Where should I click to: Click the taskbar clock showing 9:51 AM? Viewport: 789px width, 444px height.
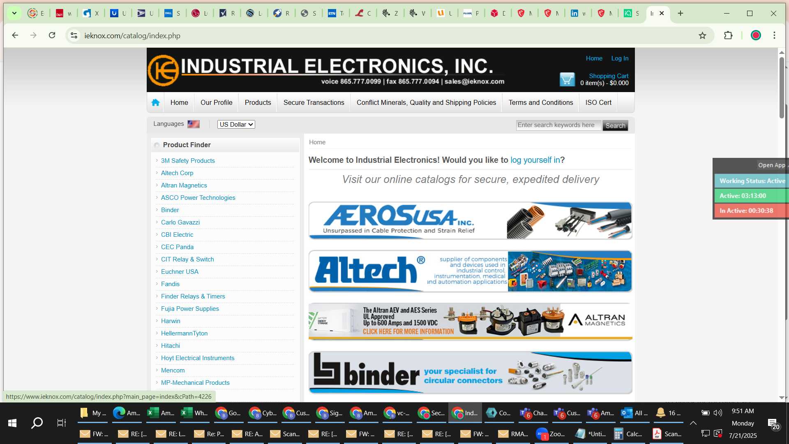pyautogui.click(x=743, y=411)
